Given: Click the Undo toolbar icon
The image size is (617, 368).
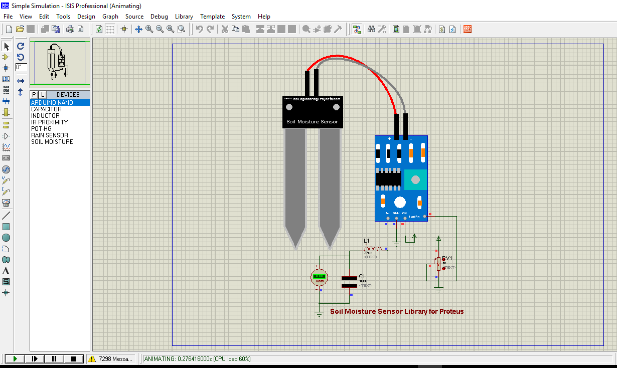Looking at the screenshot, I should 199,29.
